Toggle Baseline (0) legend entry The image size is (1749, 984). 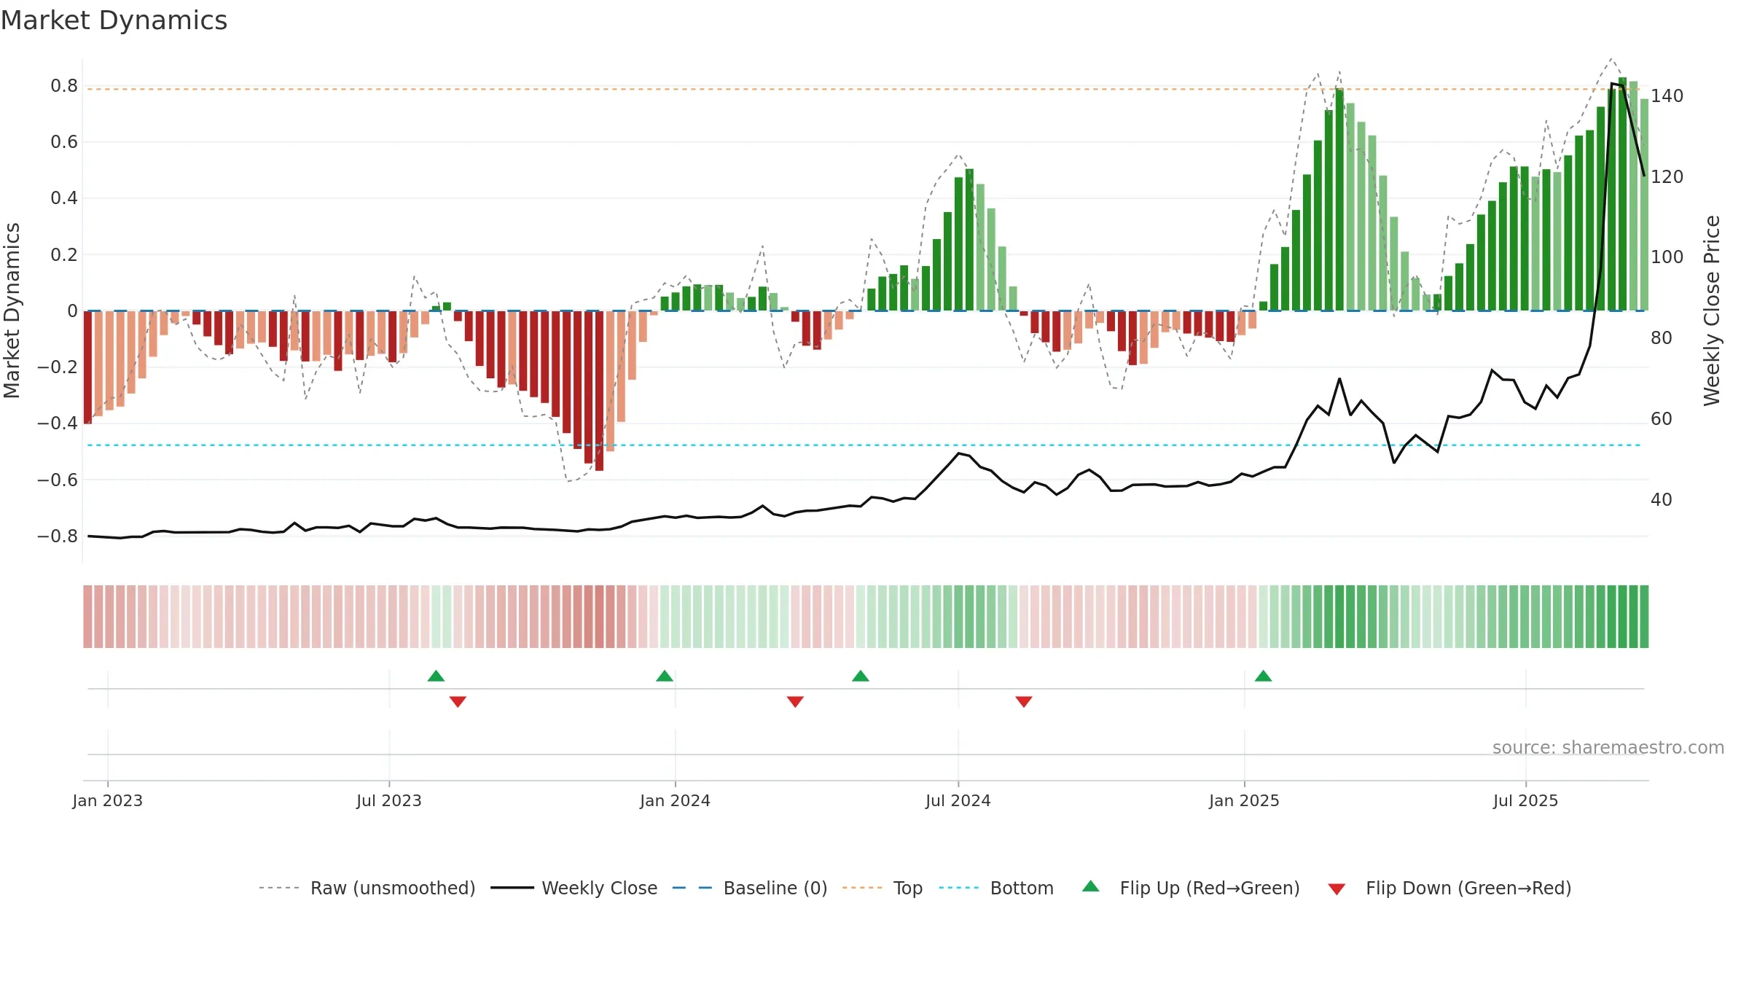pos(750,888)
